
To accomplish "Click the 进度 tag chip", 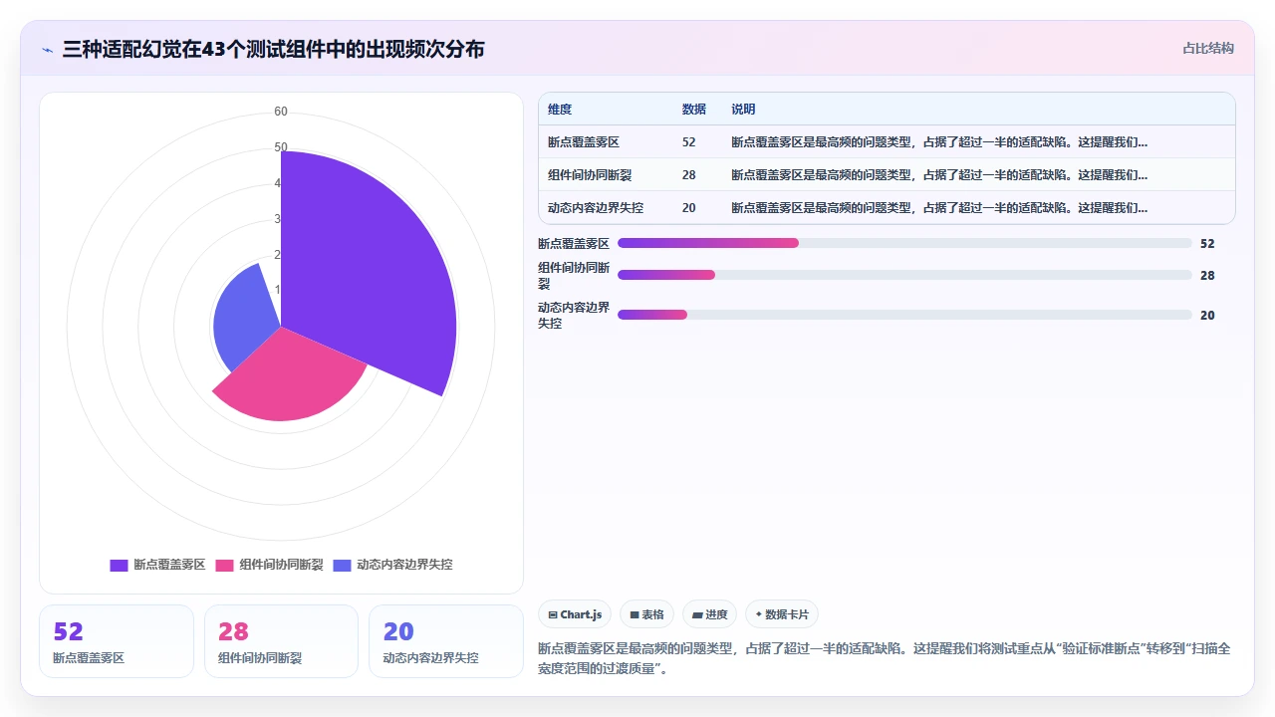I will point(709,614).
